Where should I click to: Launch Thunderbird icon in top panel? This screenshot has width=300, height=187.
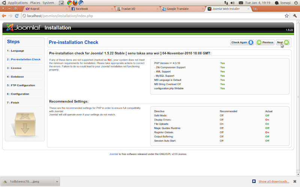81,3
